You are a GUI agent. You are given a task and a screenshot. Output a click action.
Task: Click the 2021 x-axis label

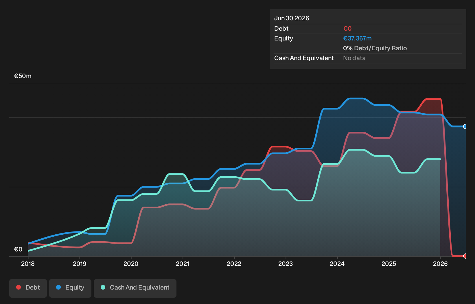click(183, 264)
